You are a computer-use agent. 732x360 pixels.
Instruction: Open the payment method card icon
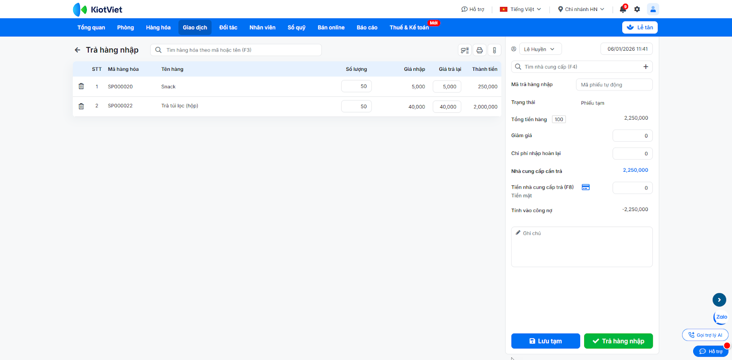tap(586, 187)
